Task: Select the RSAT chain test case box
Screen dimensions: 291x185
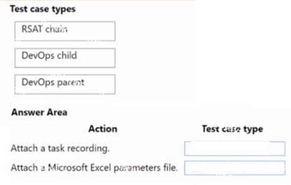Action: click(65, 31)
